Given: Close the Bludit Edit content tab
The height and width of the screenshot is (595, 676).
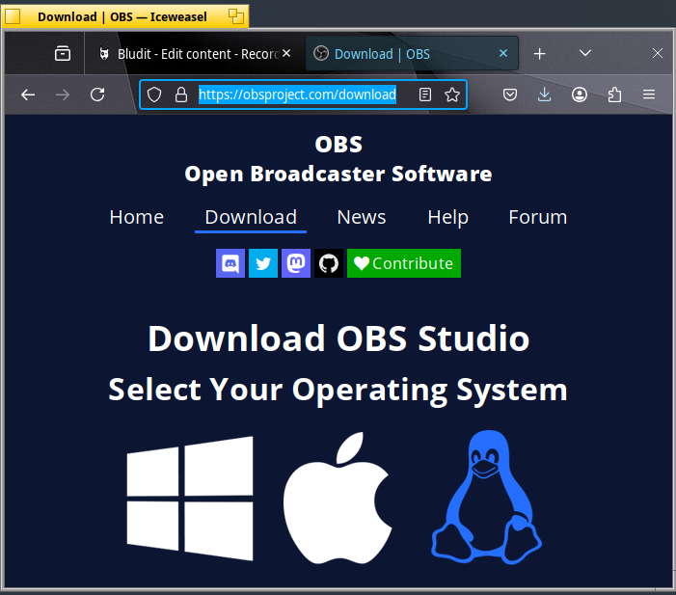Looking at the screenshot, I should point(286,53).
